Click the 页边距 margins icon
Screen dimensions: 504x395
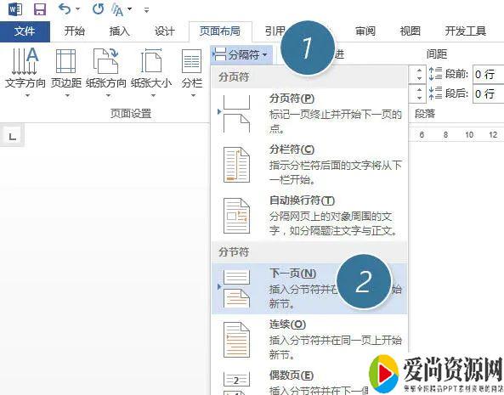(x=66, y=61)
